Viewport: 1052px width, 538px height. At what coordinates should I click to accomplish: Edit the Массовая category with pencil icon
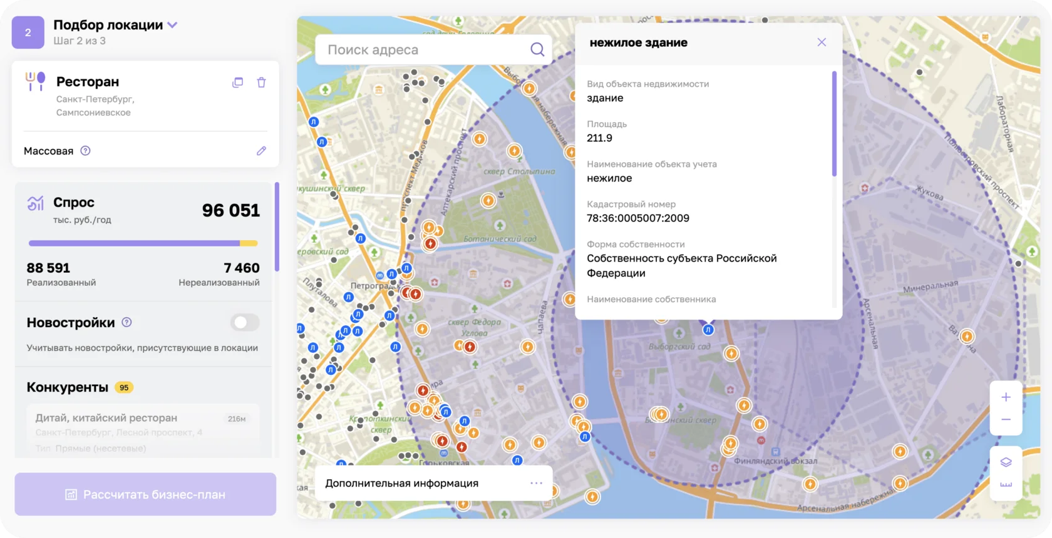pos(261,151)
